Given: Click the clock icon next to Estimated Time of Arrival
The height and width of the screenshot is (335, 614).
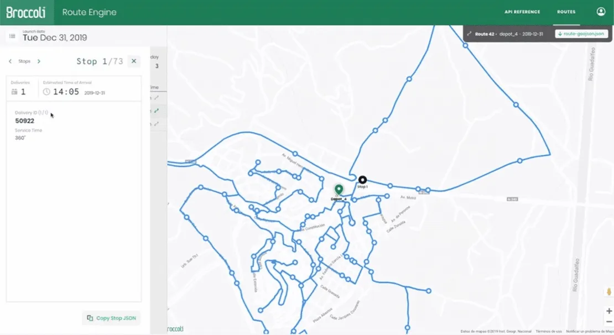Looking at the screenshot, I should coord(46,91).
